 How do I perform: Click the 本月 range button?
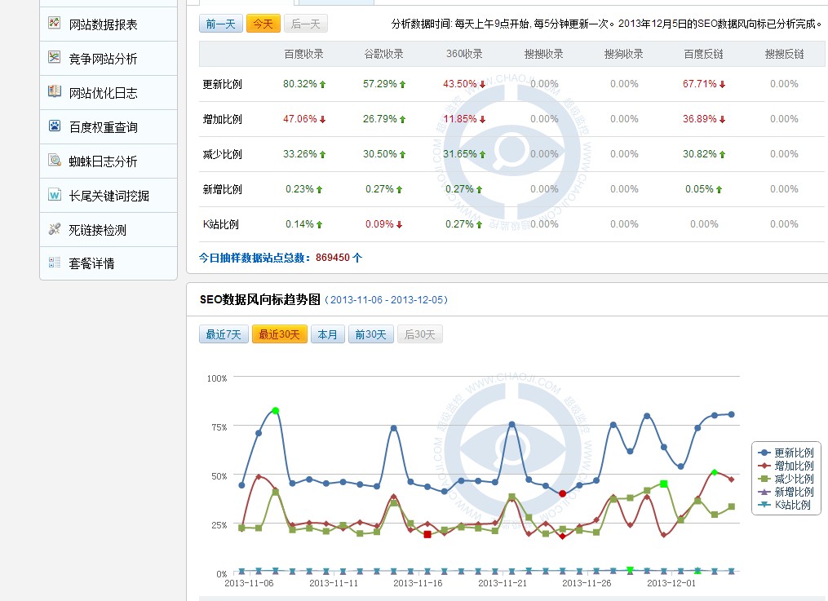coord(327,334)
